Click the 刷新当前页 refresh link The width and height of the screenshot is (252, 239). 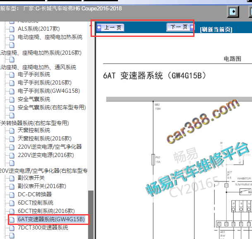tap(216, 29)
